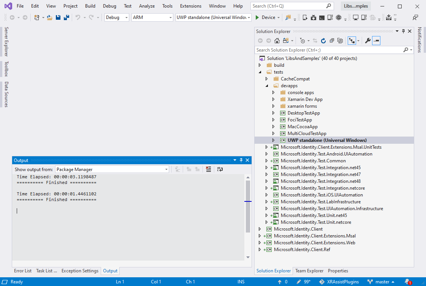Toggle the Output panel auto-hide pin
The image size is (426, 286).
click(241, 160)
